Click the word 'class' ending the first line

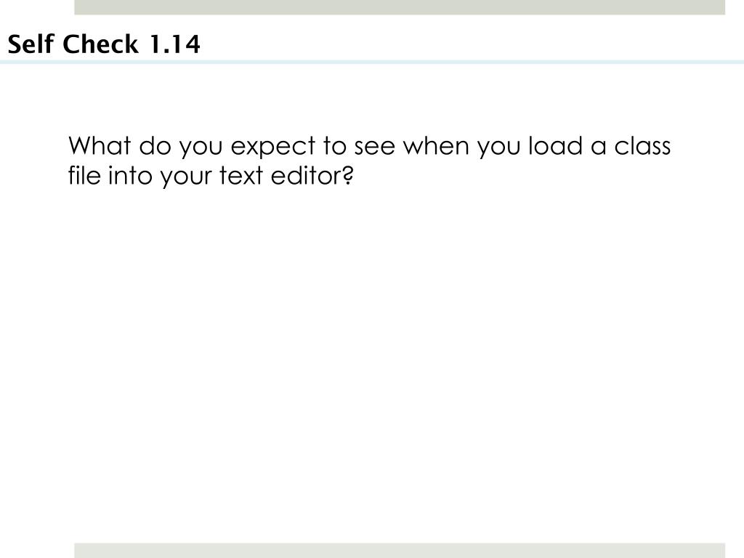642,145
